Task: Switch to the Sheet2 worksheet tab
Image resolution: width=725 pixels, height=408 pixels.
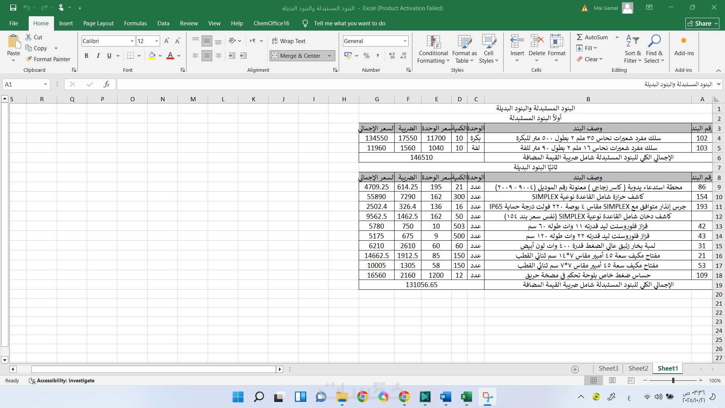Action: [638, 368]
